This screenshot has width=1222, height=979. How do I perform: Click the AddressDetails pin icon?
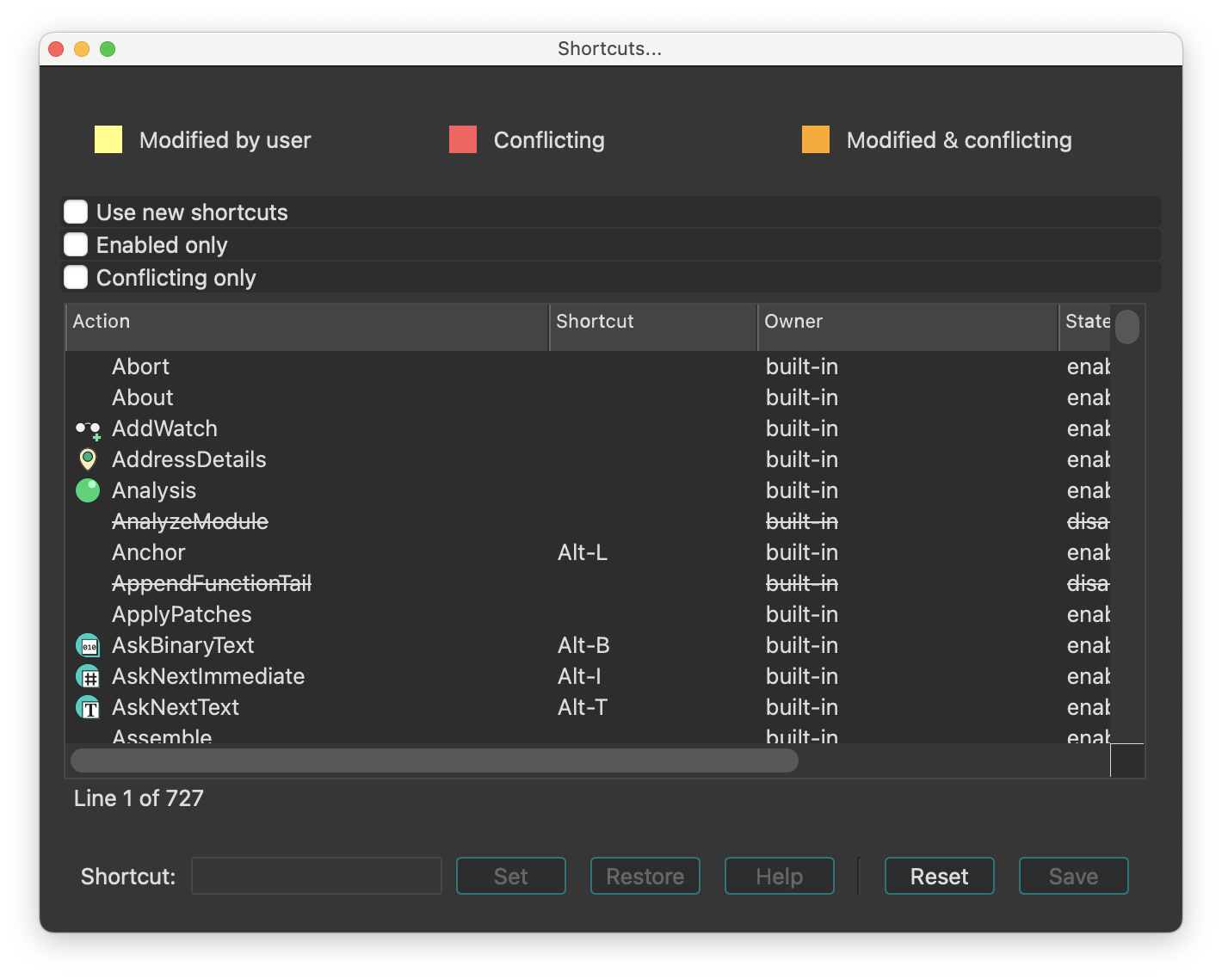[88, 460]
